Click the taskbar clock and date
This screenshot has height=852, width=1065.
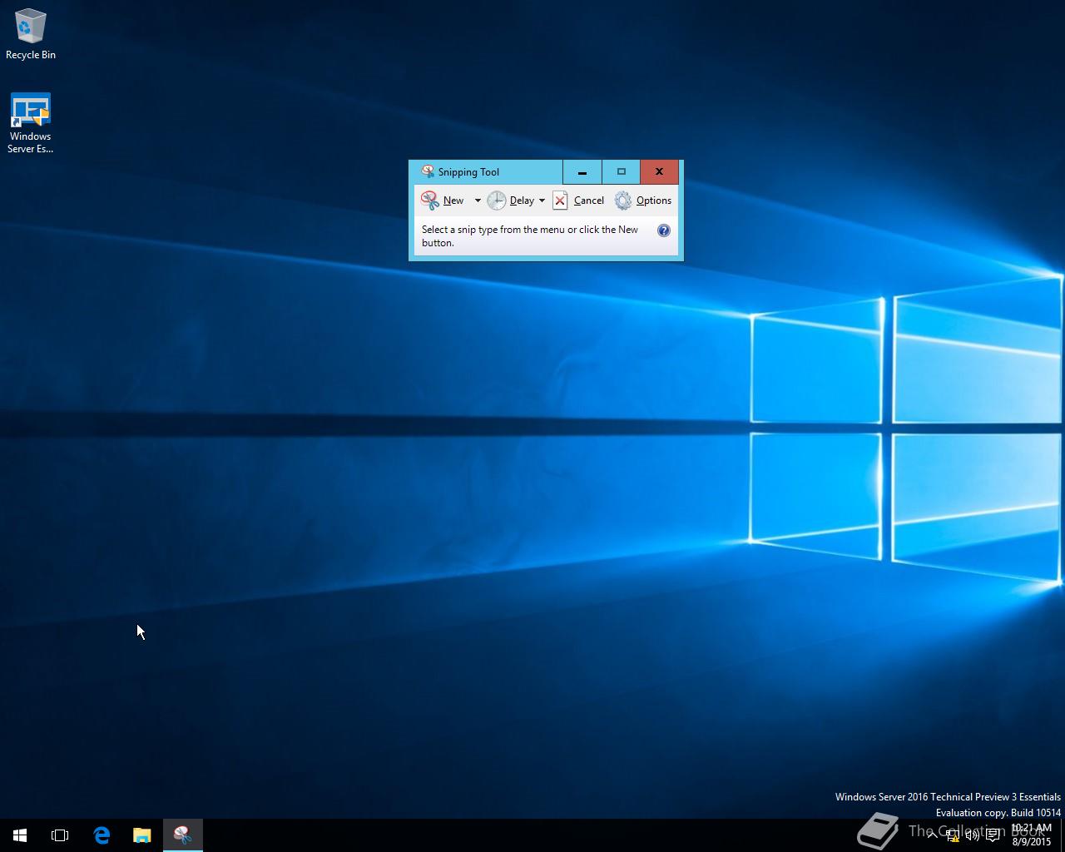tap(1032, 835)
